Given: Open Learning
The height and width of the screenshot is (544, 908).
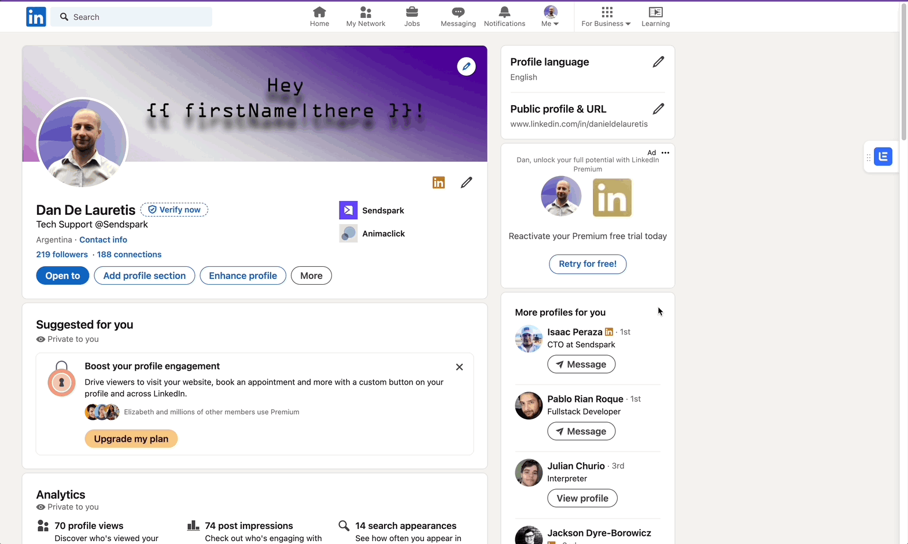Looking at the screenshot, I should (x=655, y=17).
